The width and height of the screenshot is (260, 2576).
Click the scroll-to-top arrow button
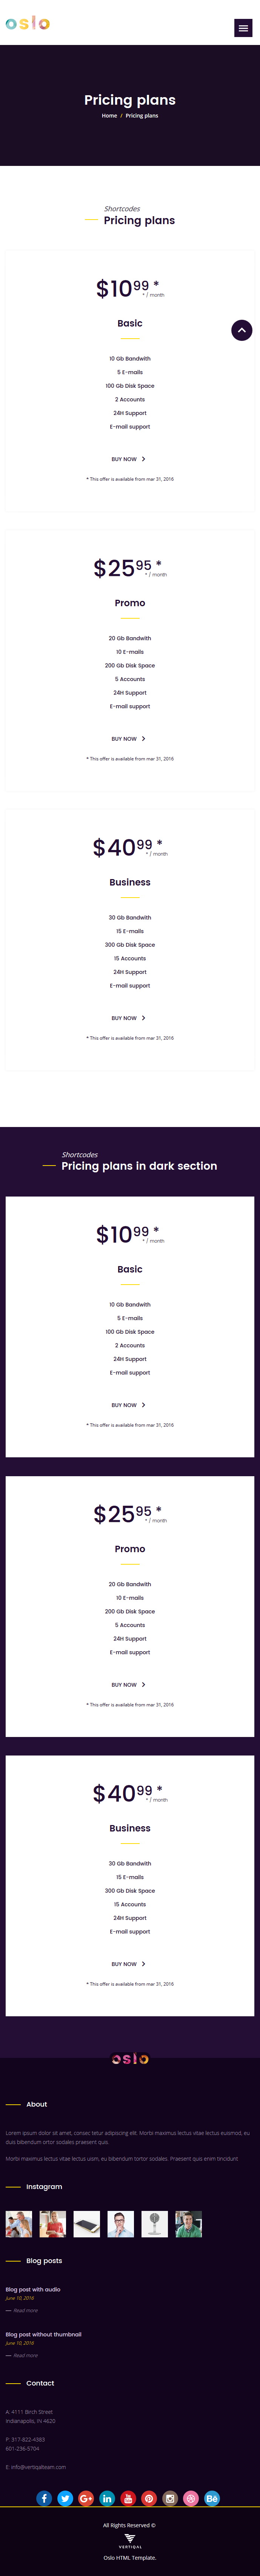click(242, 330)
